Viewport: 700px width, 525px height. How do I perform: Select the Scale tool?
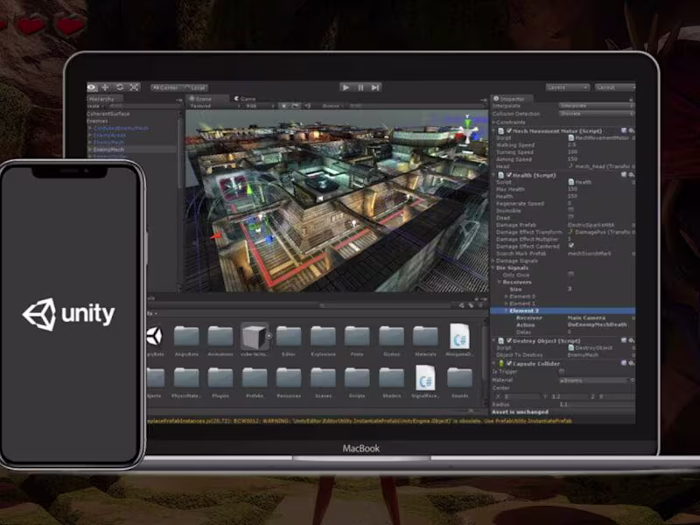pyautogui.click(x=135, y=87)
